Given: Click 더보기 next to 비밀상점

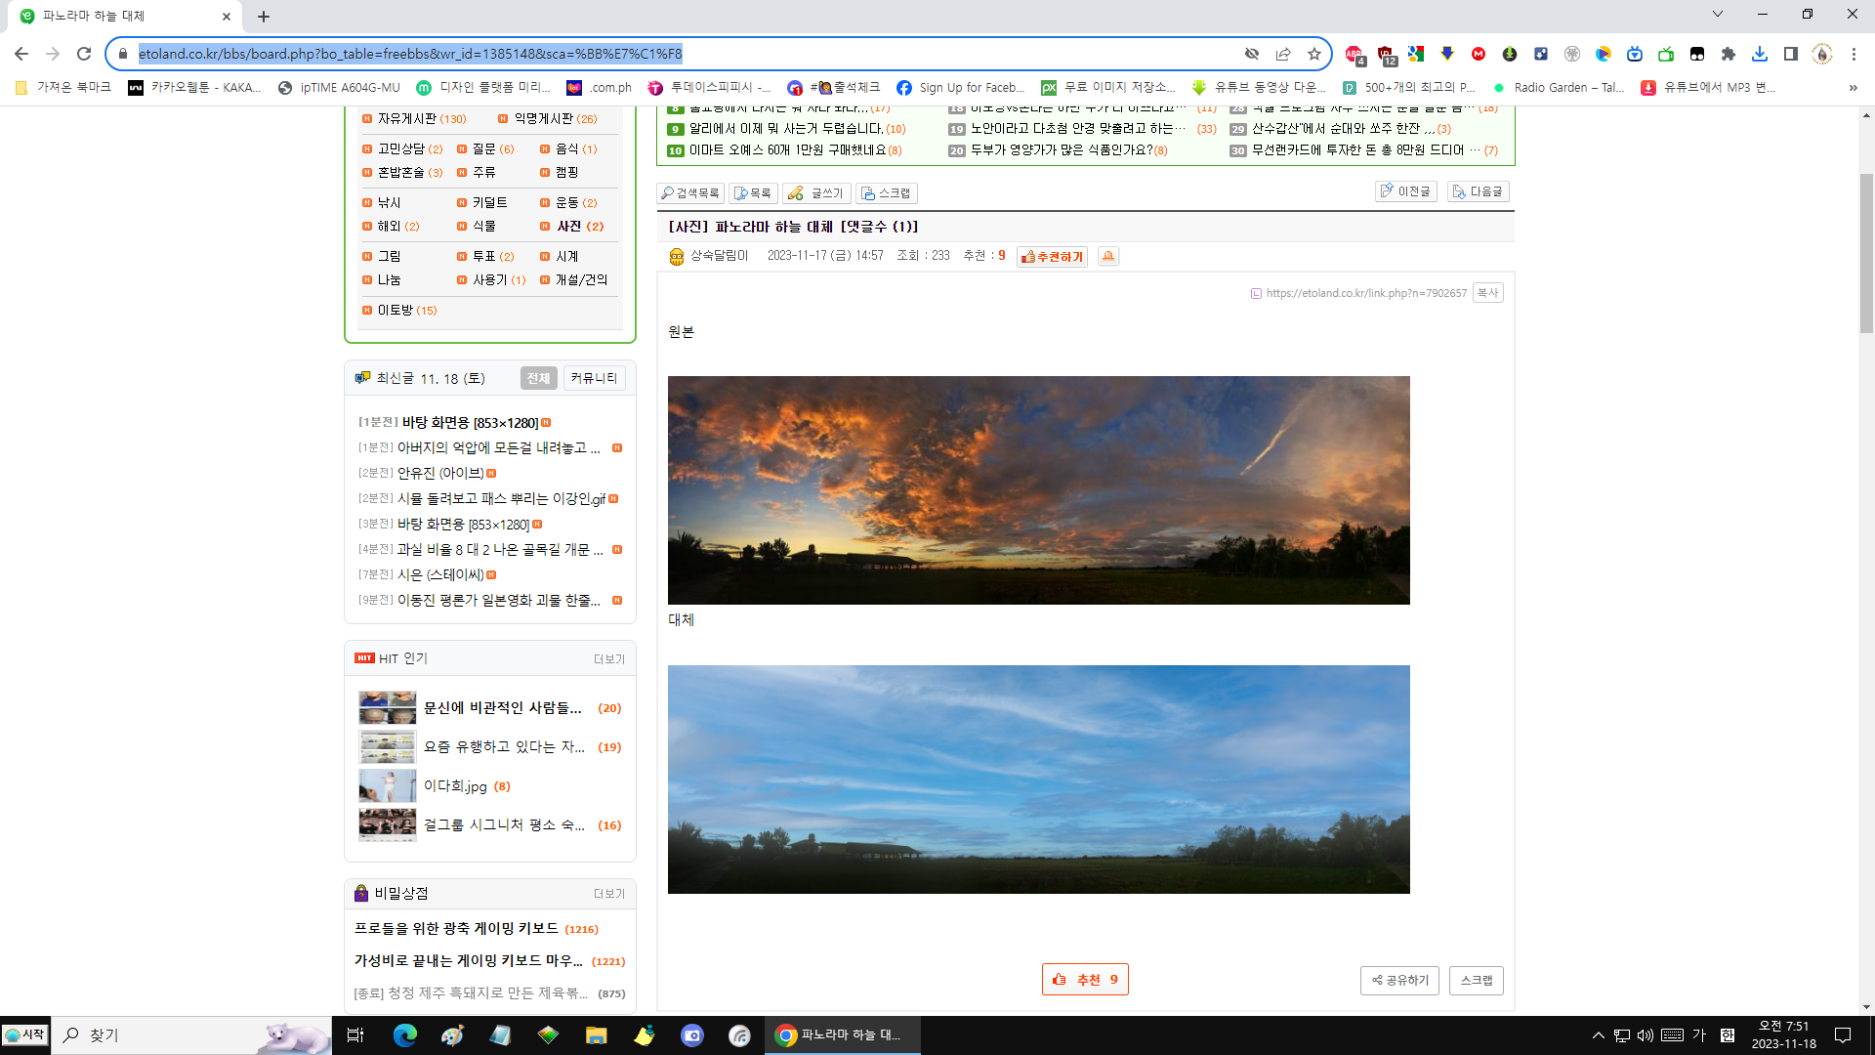Looking at the screenshot, I should pyautogui.click(x=609, y=894).
